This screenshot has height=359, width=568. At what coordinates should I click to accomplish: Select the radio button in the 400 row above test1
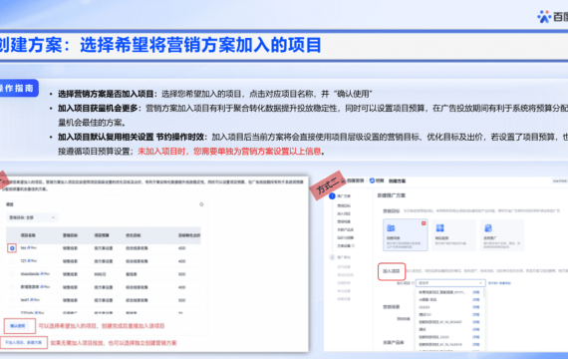(x=12, y=287)
